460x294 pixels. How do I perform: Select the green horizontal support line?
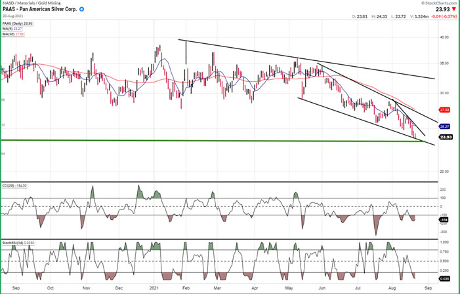tap(197, 140)
